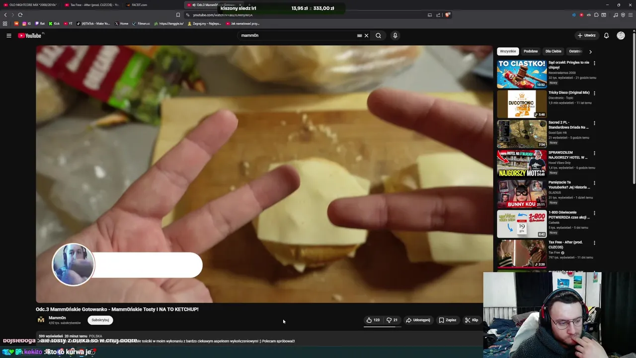Open the browser hamburger menu
This screenshot has width=636, height=358.
630,15
